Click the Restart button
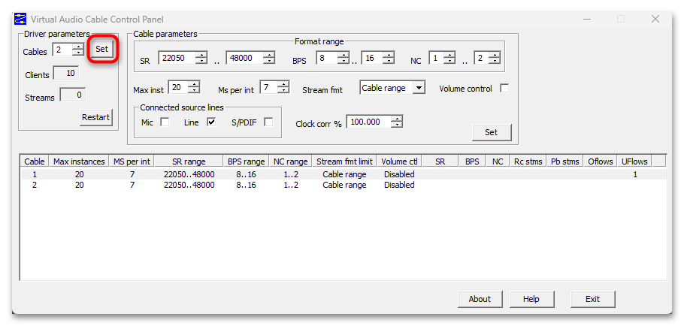Screen dimensions: 684x326 (96, 118)
